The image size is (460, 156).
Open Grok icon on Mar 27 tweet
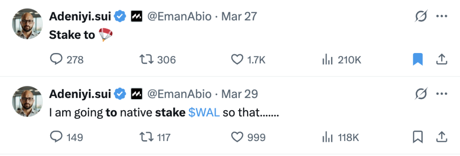(x=421, y=16)
